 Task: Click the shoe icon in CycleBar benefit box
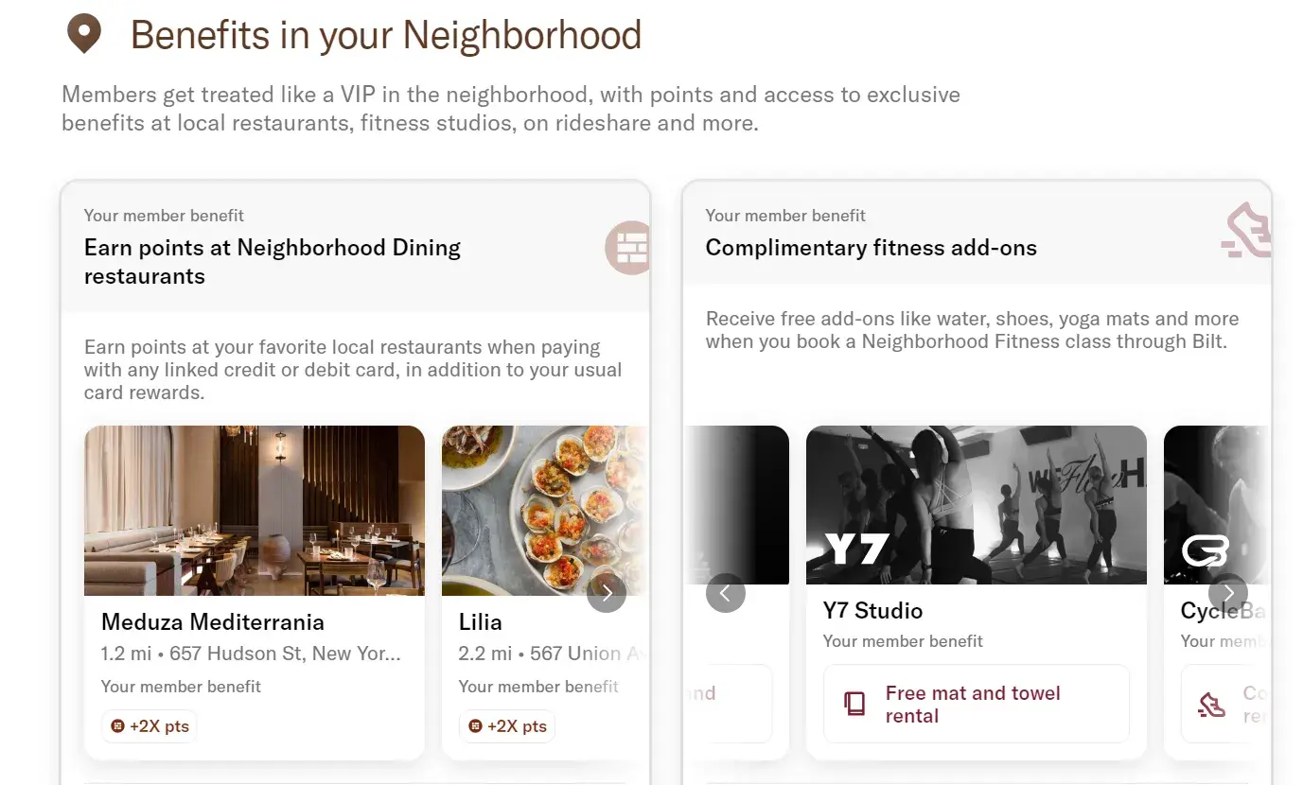[x=1211, y=705]
